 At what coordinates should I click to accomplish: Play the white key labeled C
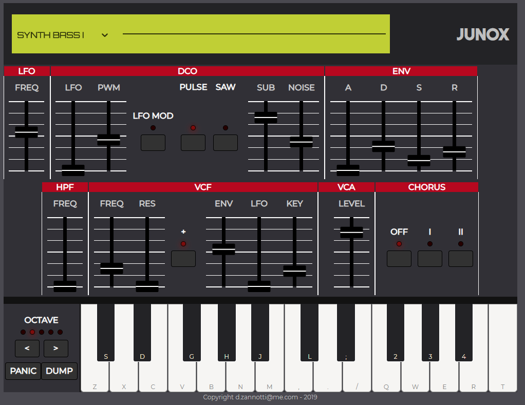coord(153,376)
